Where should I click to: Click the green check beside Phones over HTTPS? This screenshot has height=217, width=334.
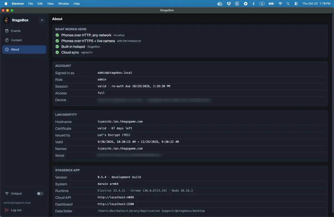(x=57, y=41)
